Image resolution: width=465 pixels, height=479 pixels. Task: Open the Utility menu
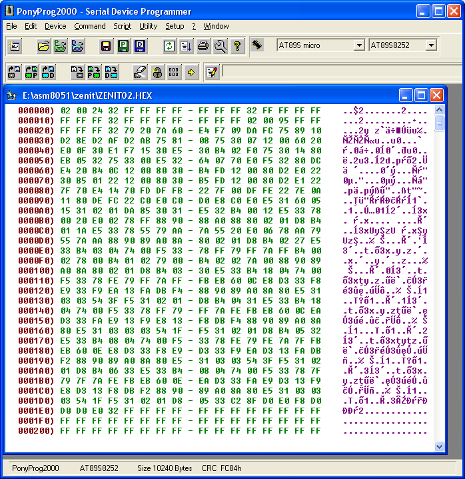[x=148, y=26]
